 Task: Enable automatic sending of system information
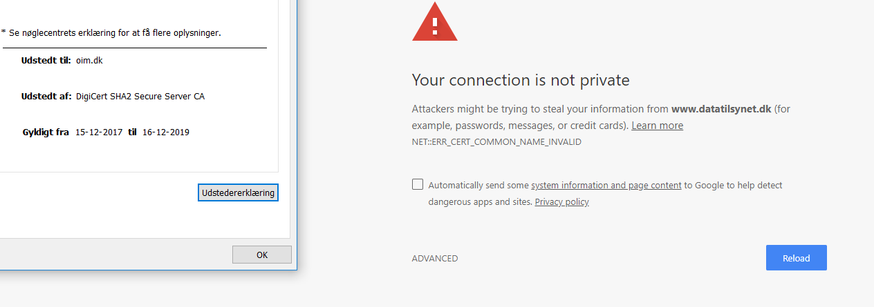pos(418,184)
